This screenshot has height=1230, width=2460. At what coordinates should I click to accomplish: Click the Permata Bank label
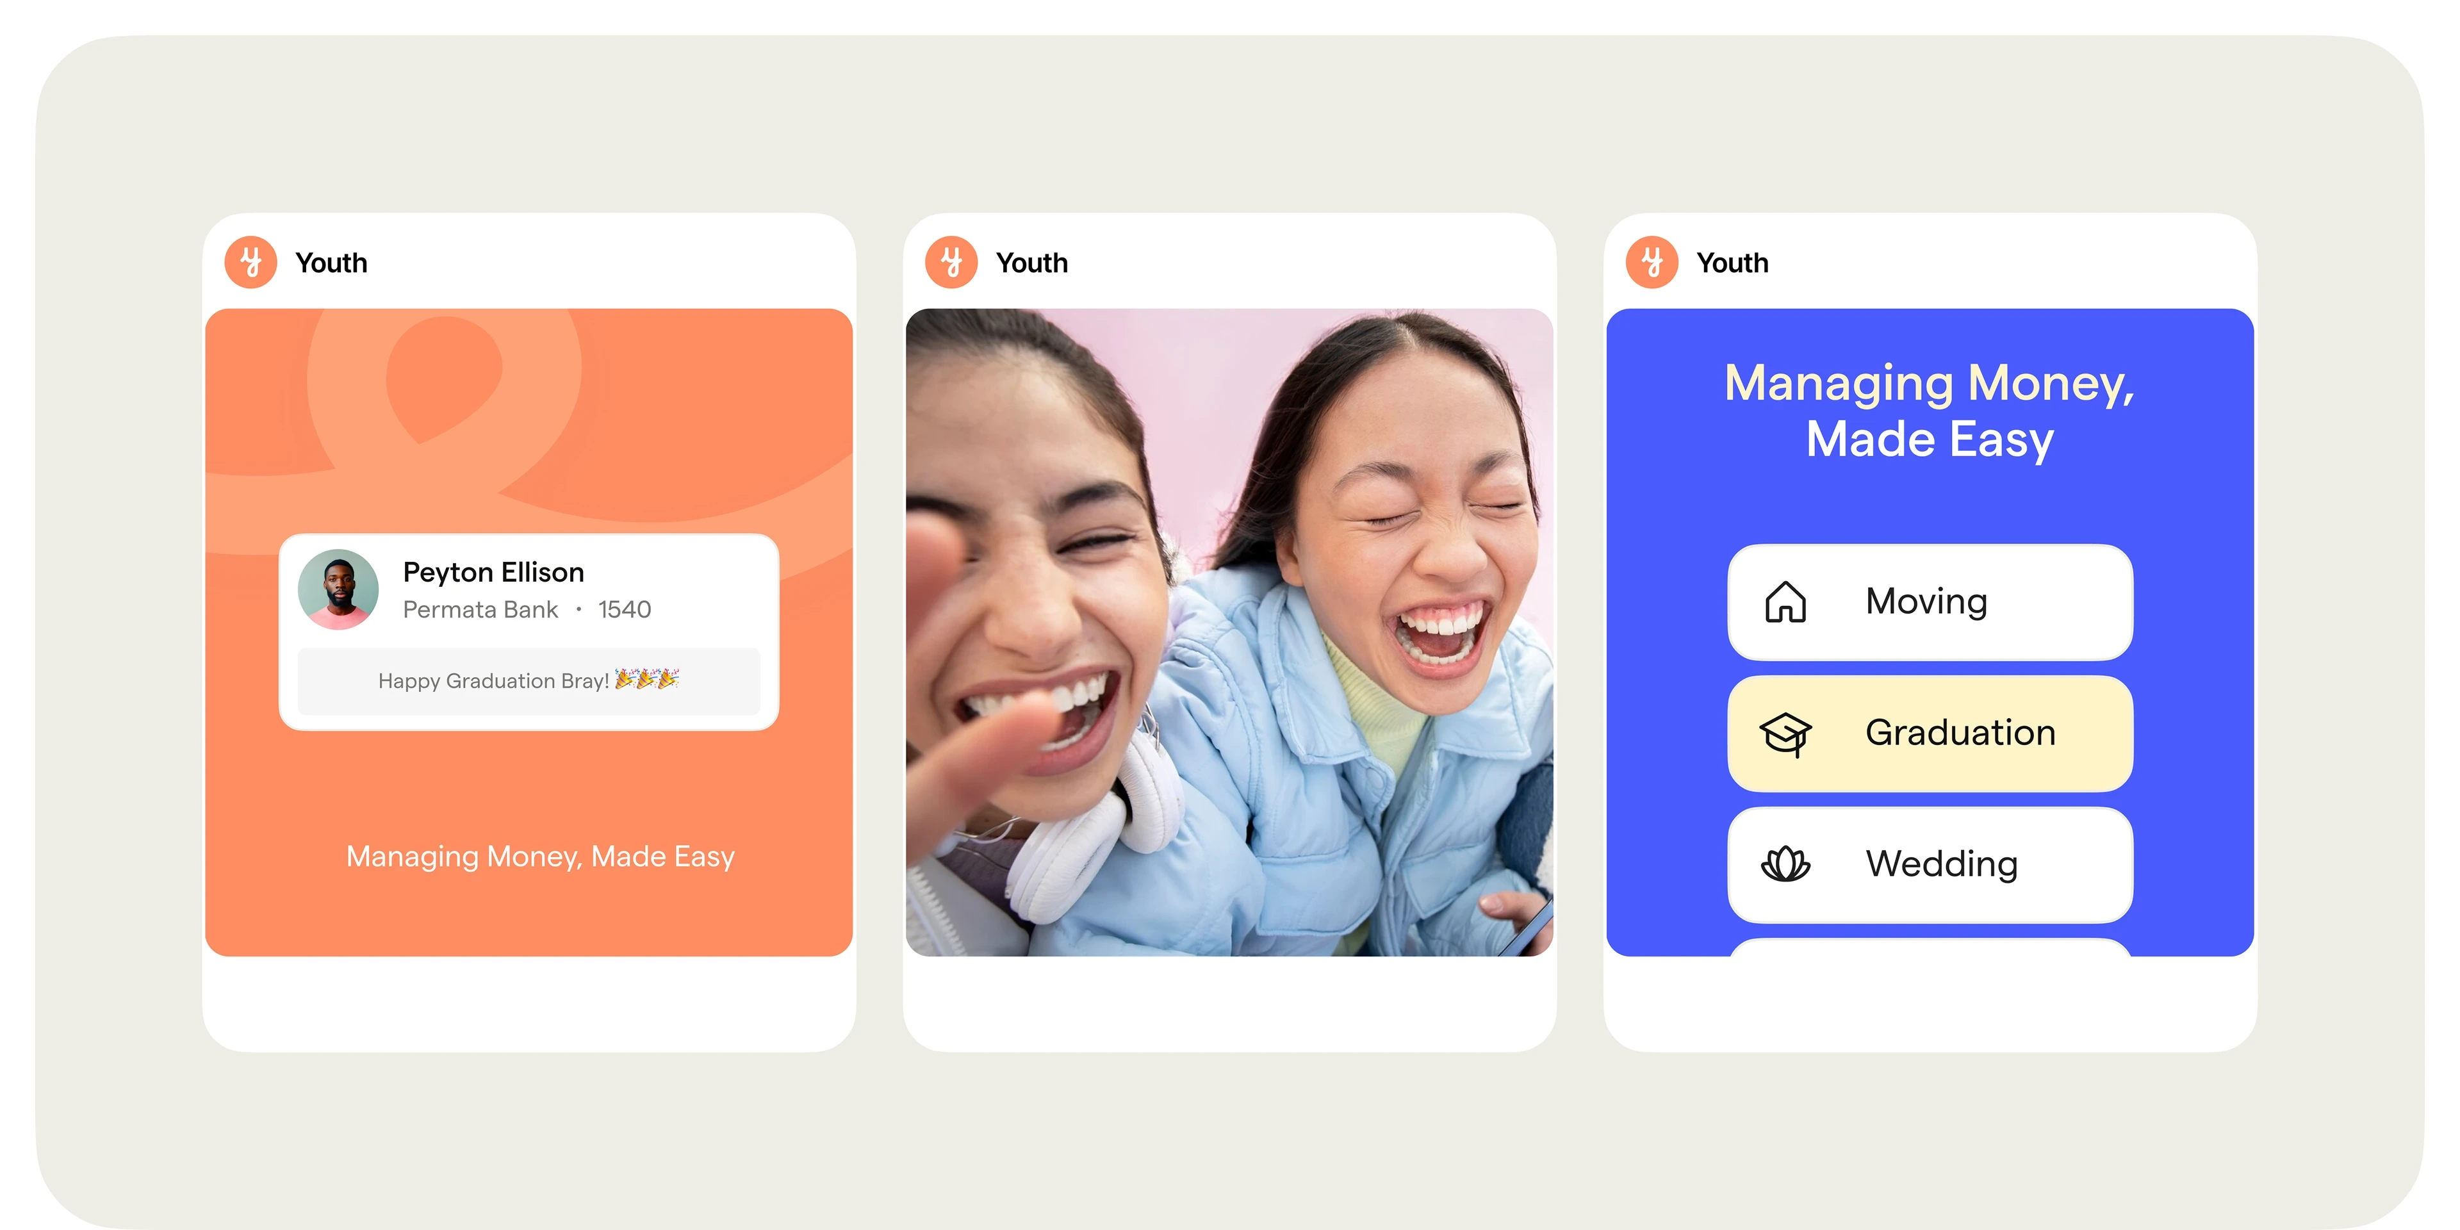[480, 609]
